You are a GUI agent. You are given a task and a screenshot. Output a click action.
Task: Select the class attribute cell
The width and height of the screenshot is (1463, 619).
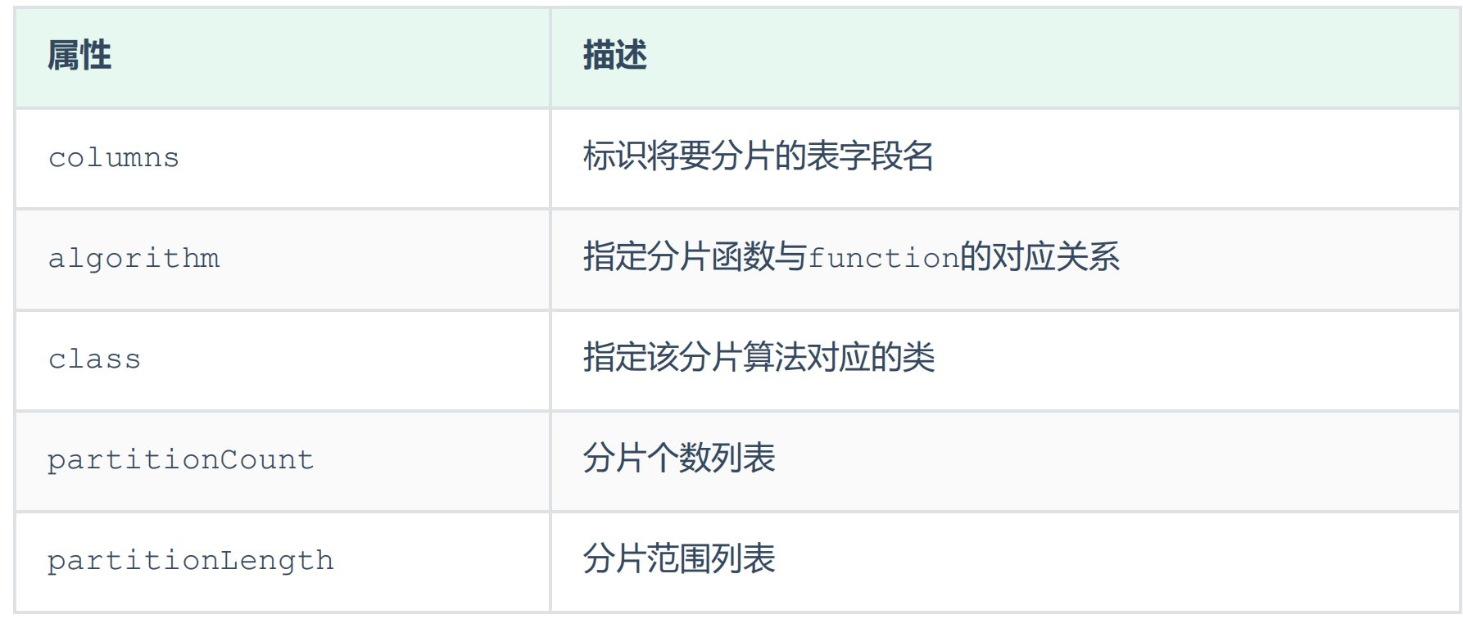[95, 359]
